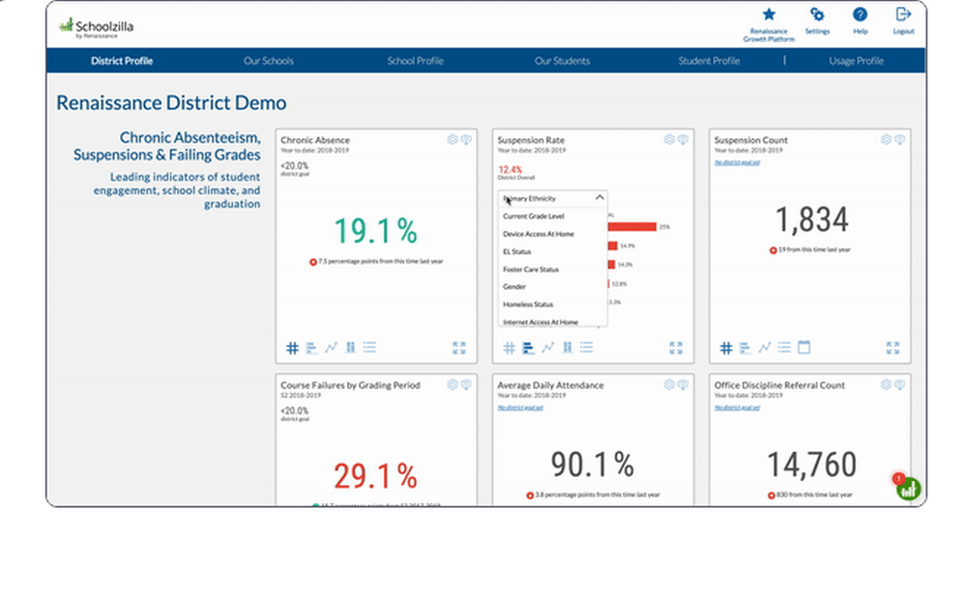Click the 90.1% Average Daily Attendance value

[x=592, y=465]
